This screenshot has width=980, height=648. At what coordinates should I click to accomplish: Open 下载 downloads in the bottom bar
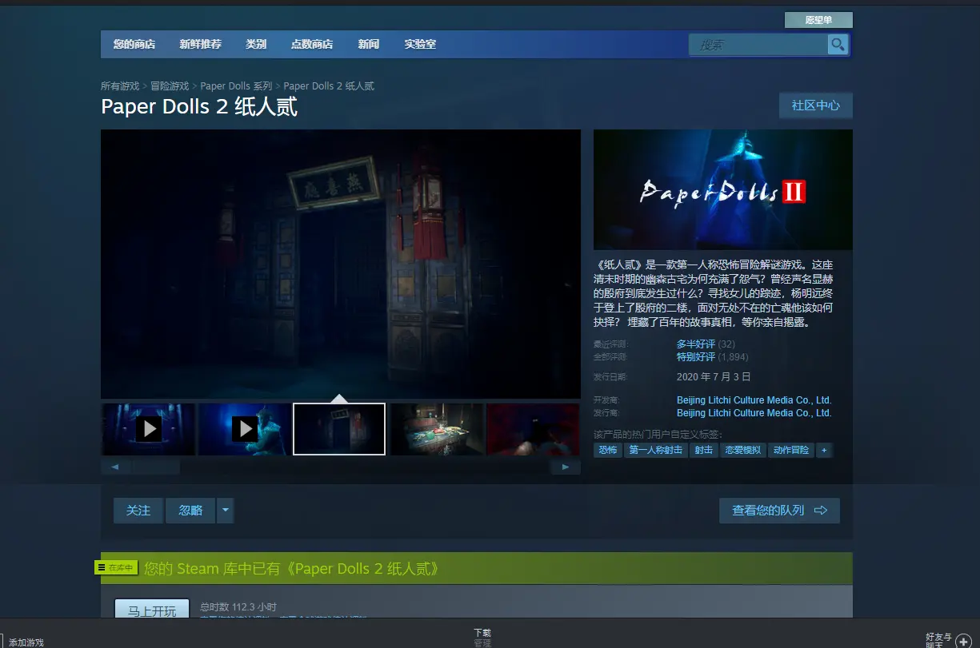click(x=482, y=633)
